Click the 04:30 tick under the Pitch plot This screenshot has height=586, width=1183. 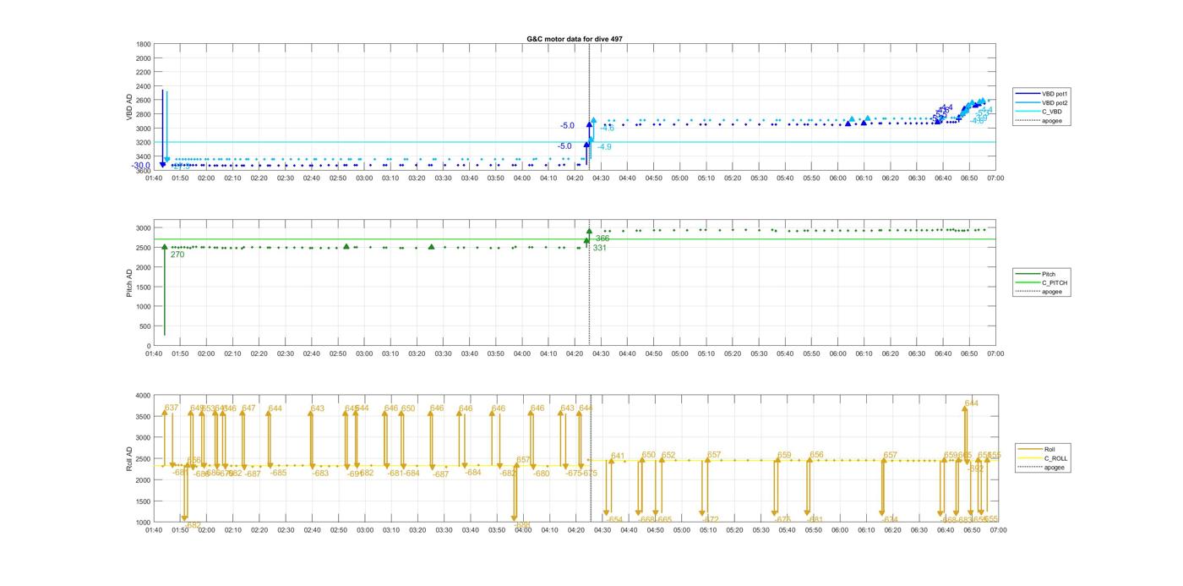[x=601, y=353]
